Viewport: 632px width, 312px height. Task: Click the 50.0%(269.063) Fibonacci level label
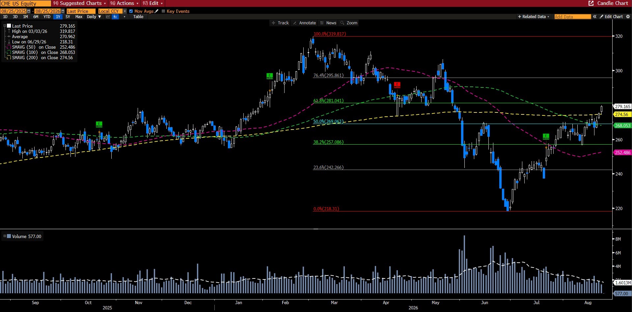328,121
